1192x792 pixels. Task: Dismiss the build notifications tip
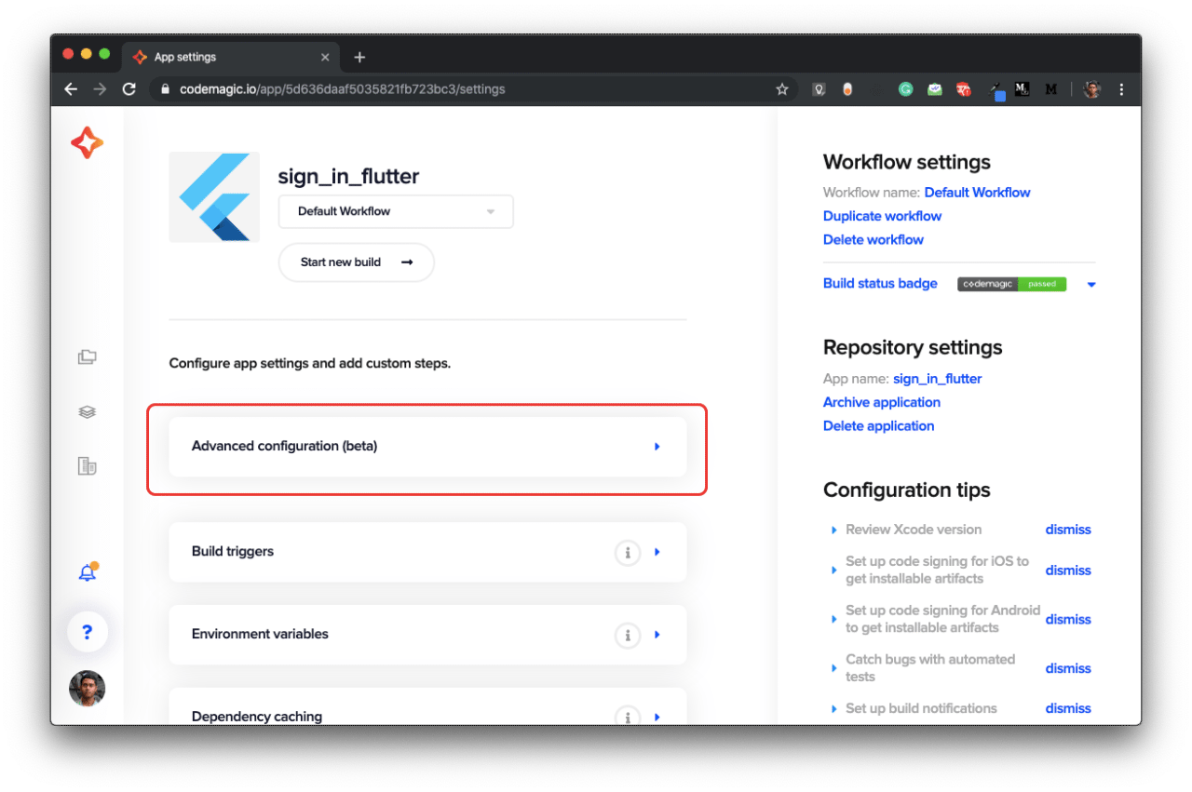(1068, 708)
